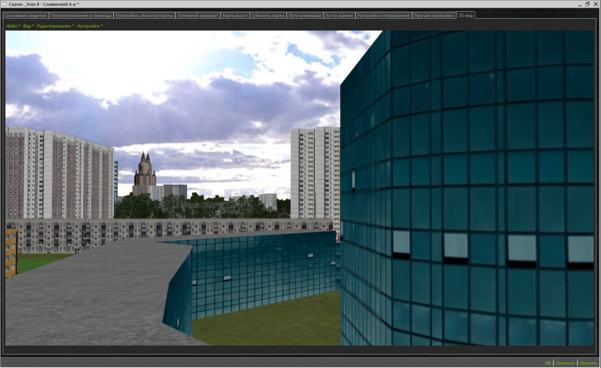Select the Настройки отображения tab
The width and height of the screenshot is (601, 368).
(x=383, y=16)
